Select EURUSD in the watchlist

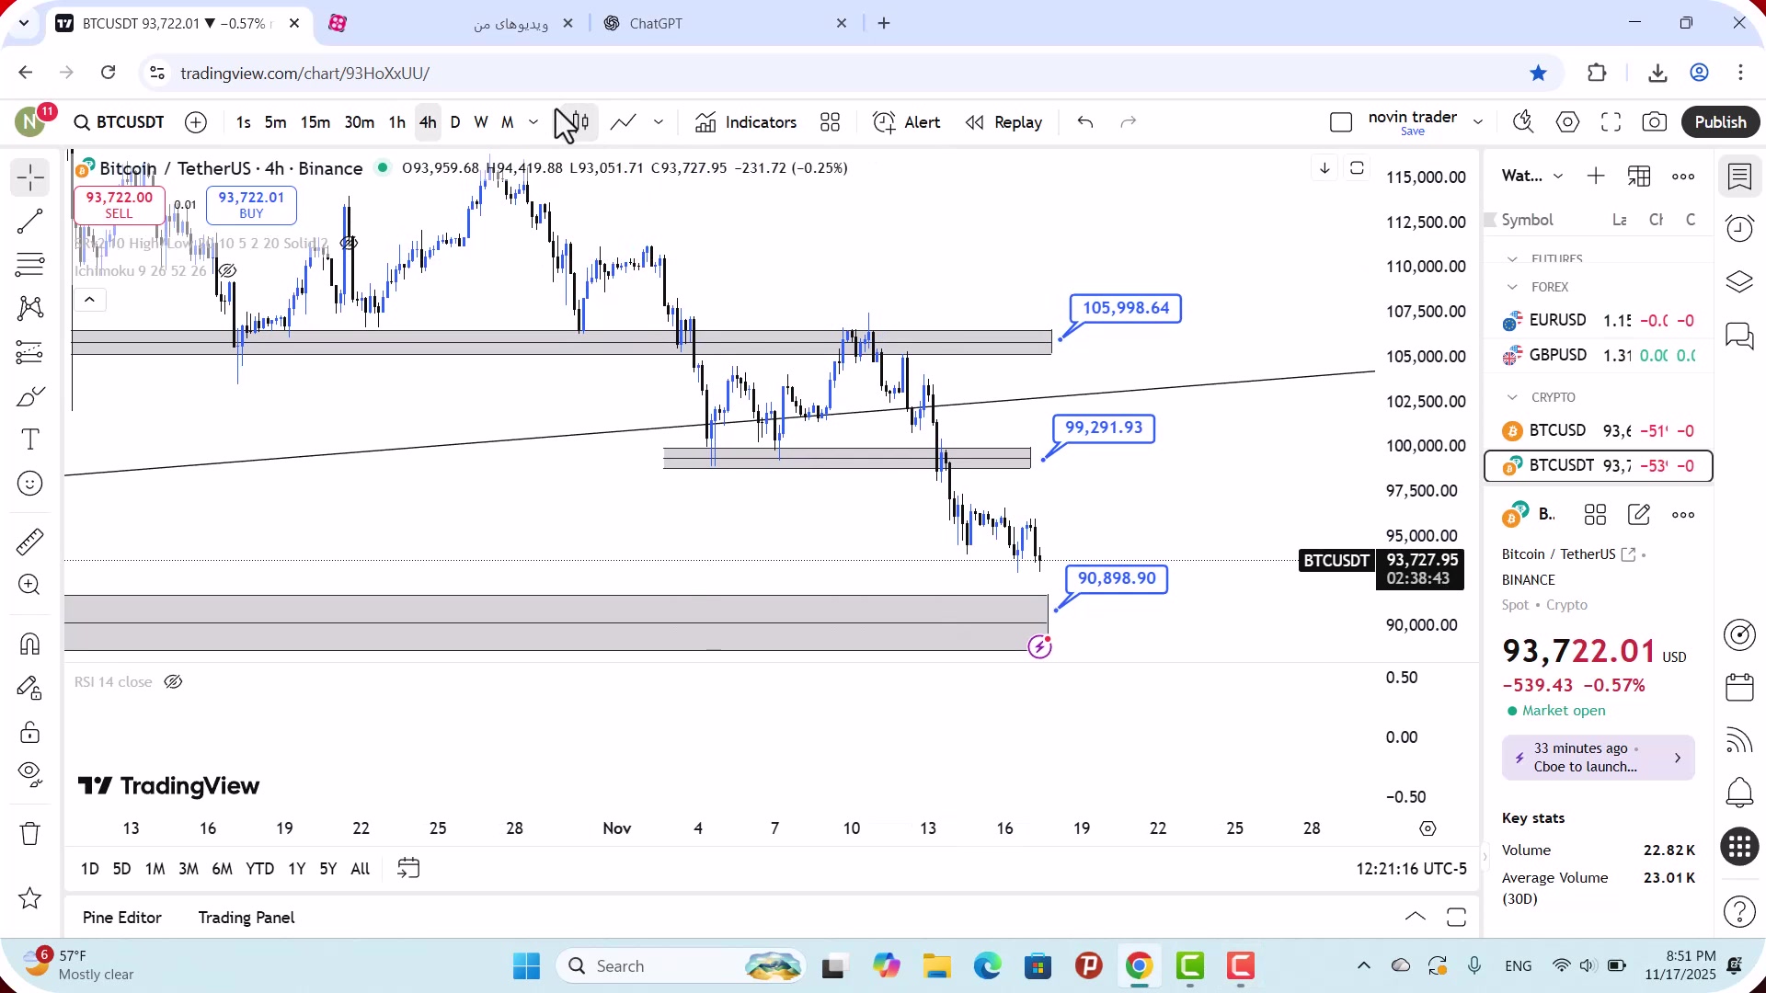pyautogui.click(x=1599, y=321)
